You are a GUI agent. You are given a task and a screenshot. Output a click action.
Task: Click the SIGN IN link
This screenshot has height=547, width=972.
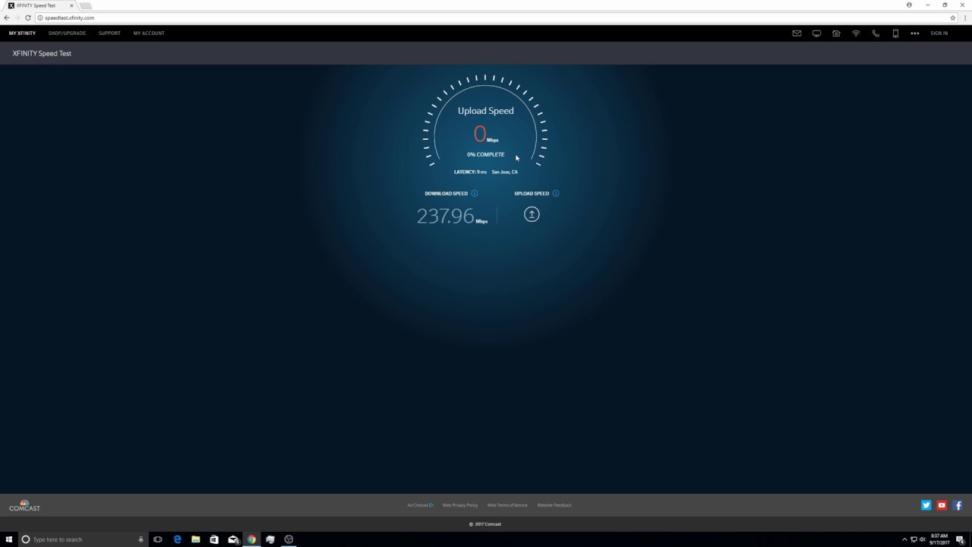coord(939,33)
